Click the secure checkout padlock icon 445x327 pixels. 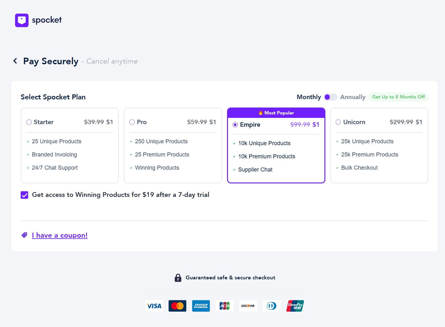coord(178,277)
